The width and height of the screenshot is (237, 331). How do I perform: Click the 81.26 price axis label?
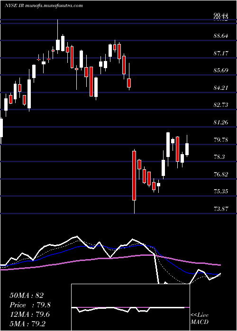pyautogui.click(x=221, y=122)
